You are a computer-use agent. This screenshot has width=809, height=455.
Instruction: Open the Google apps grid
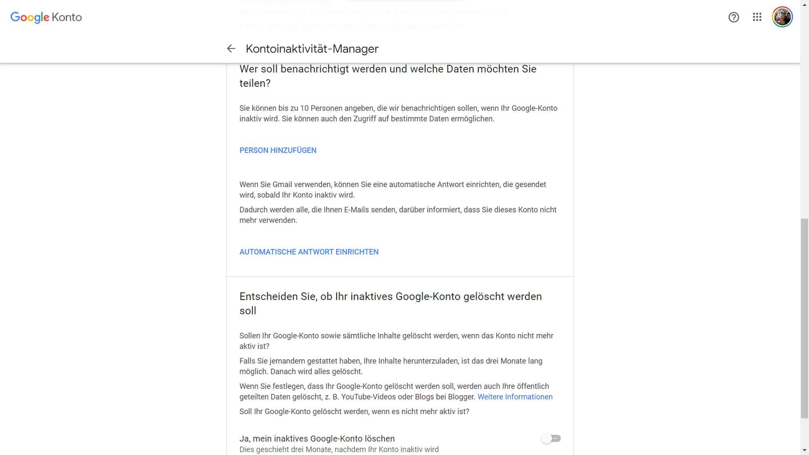point(757,17)
